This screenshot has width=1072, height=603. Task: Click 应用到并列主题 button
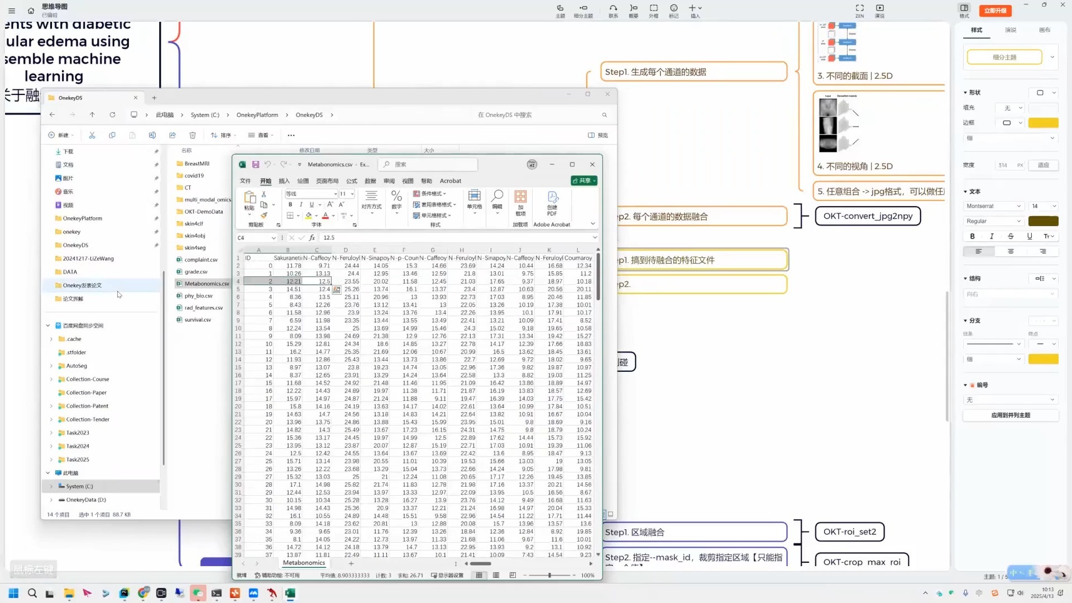1011,415
